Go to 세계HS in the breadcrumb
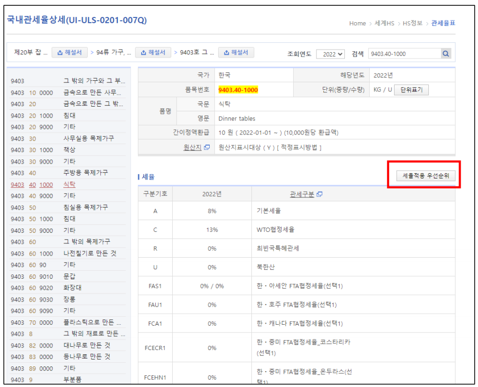Screen dimensions: 478x387 tap(384, 23)
